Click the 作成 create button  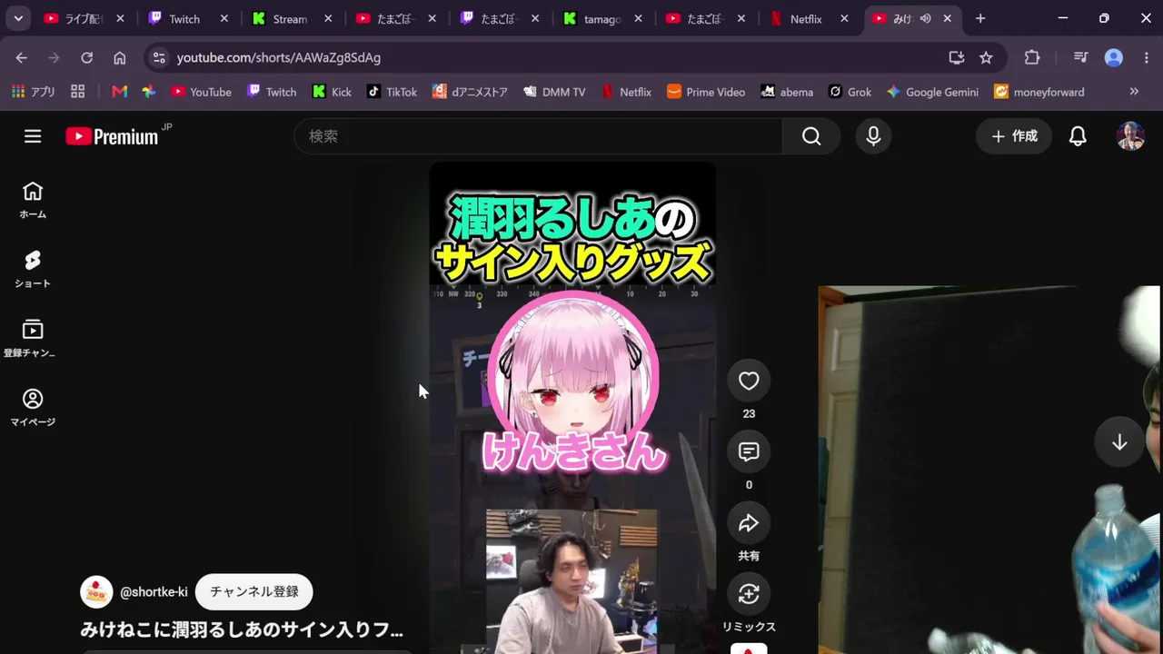click(1014, 136)
